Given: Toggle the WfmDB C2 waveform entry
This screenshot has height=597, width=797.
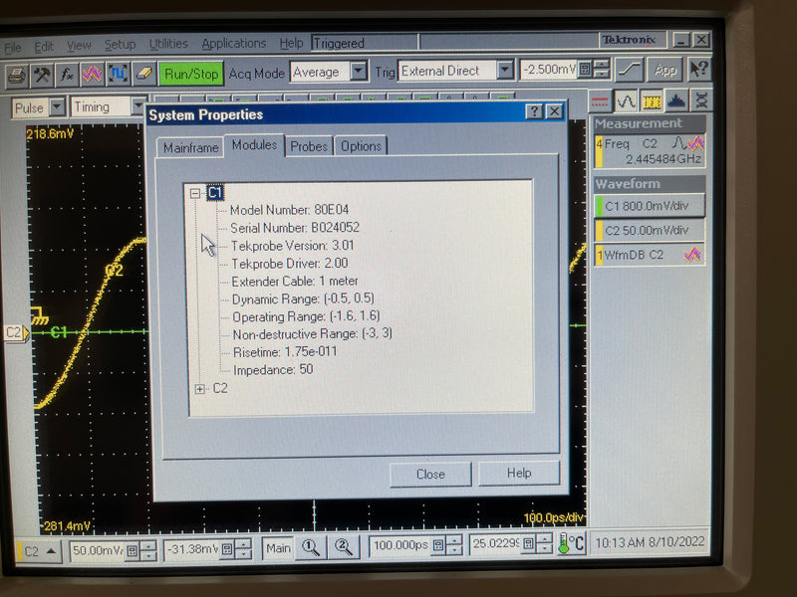Looking at the screenshot, I should [650, 255].
